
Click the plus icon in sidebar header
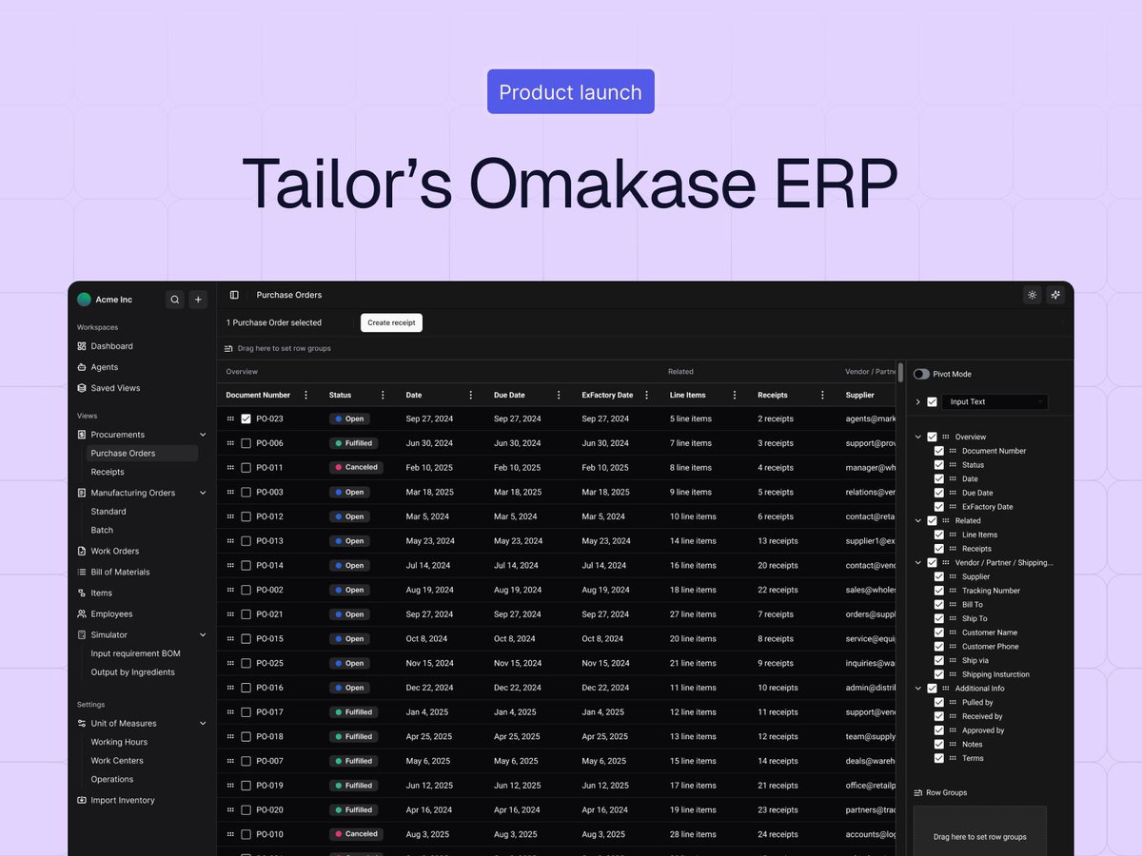198,300
